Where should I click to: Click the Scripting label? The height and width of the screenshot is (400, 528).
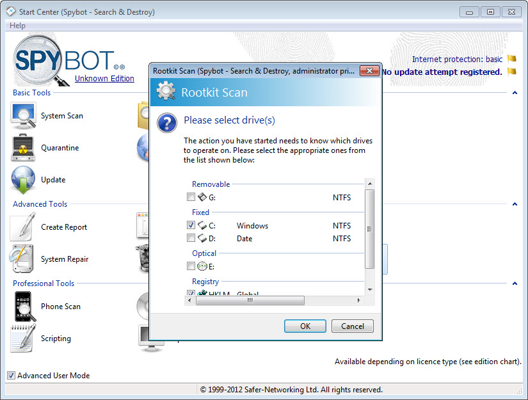tap(56, 339)
